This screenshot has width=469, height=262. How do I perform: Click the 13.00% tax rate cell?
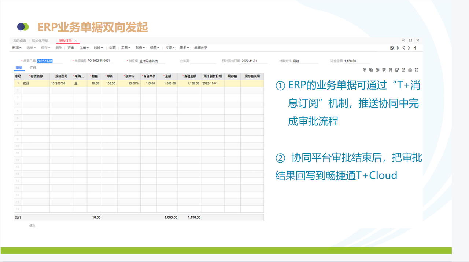(129, 83)
